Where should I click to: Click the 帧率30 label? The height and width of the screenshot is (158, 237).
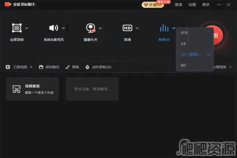pyautogui.click(x=164, y=40)
